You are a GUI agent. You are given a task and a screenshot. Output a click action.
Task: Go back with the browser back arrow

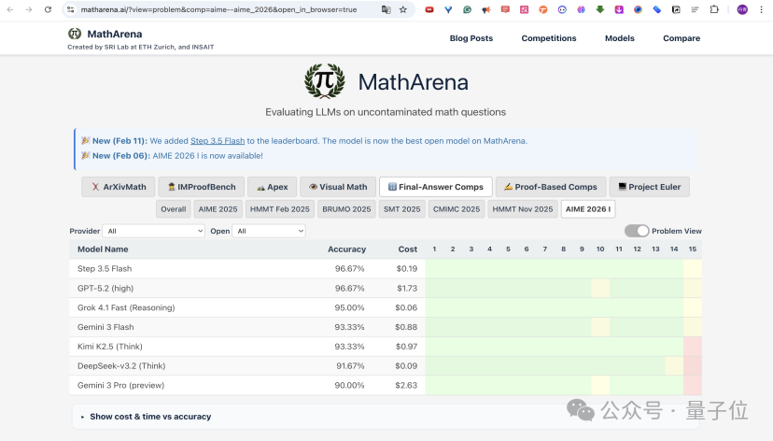coord(10,9)
